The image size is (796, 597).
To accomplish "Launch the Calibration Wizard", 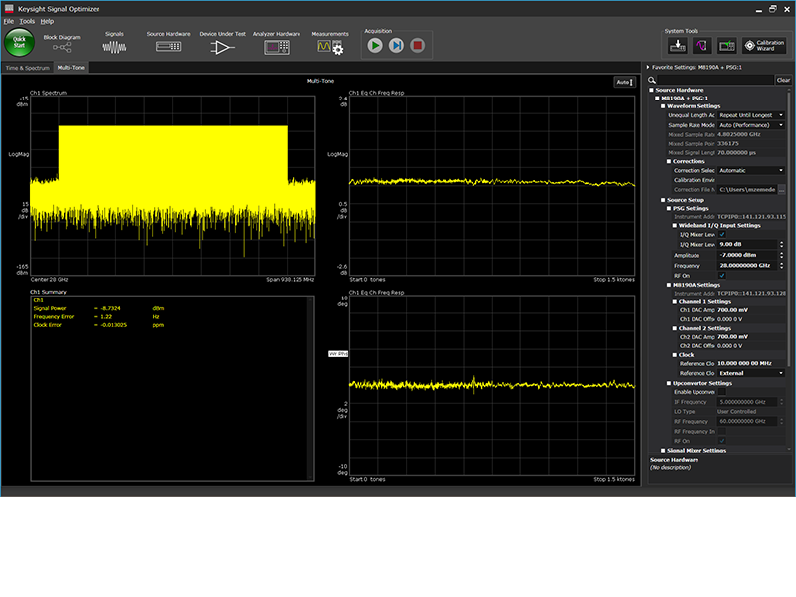I will tap(764, 45).
